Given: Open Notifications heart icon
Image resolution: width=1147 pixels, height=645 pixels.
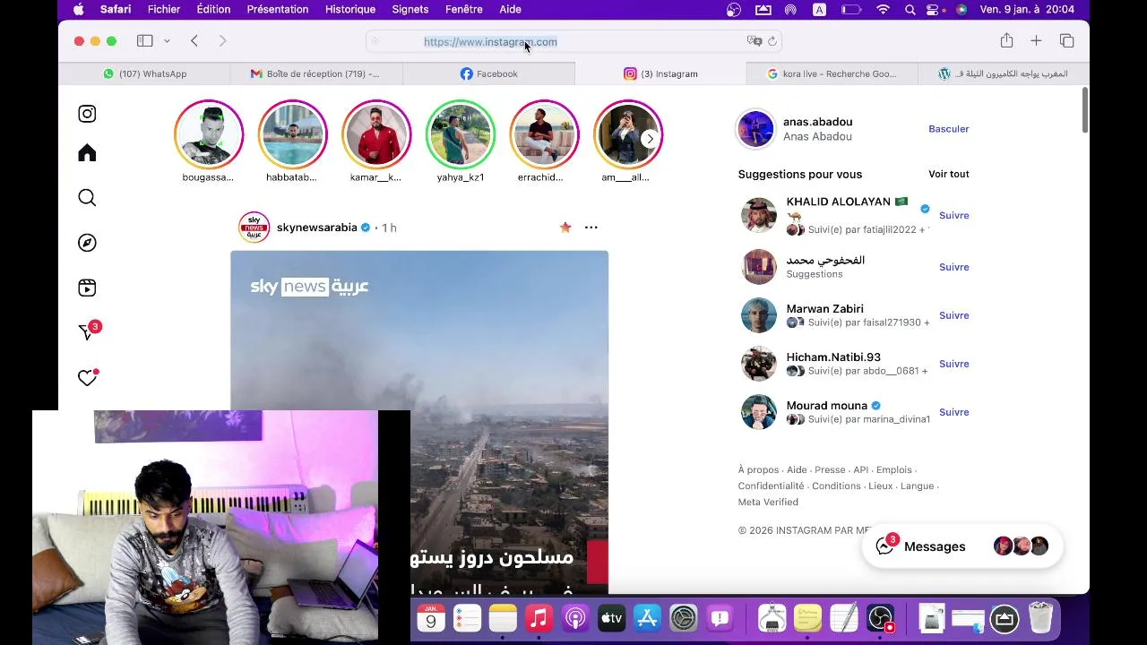Looking at the screenshot, I should tap(87, 378).
